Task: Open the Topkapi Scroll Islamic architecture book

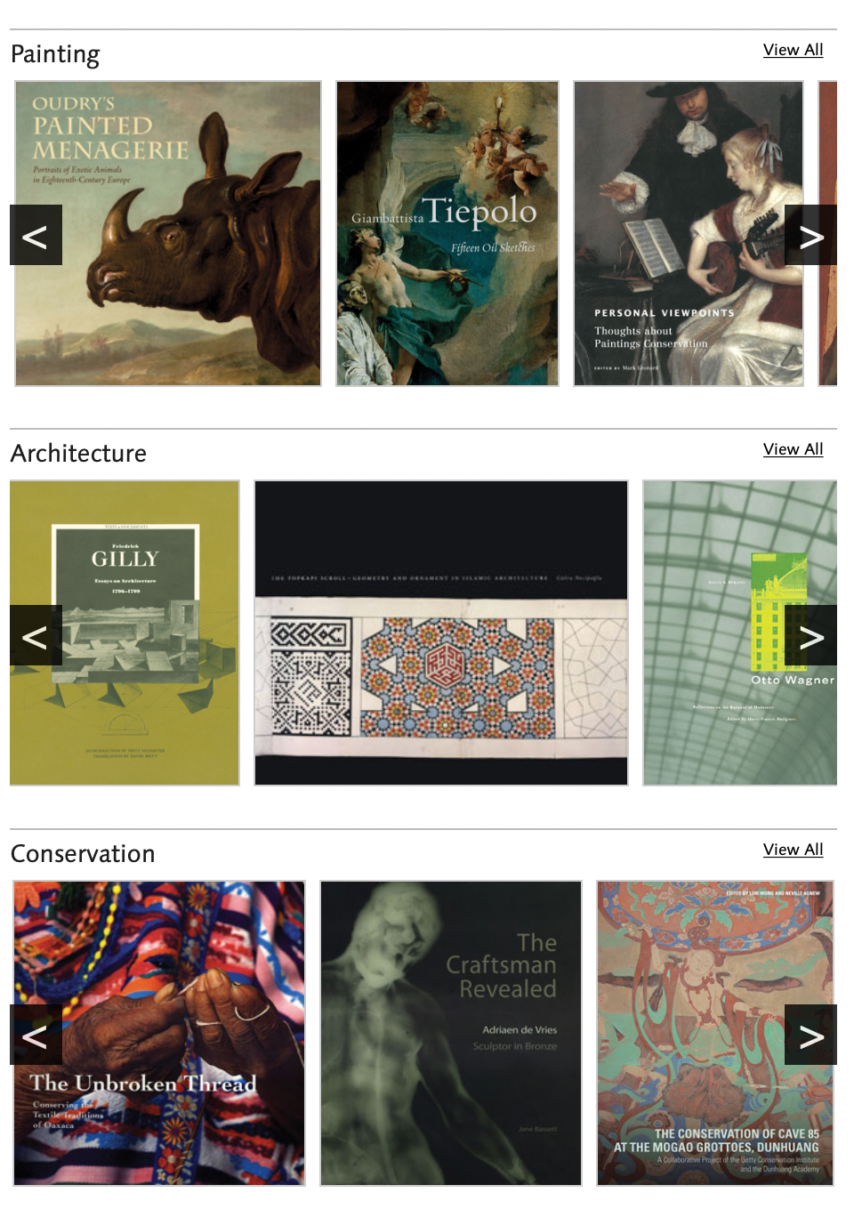Action: [441, 633]
